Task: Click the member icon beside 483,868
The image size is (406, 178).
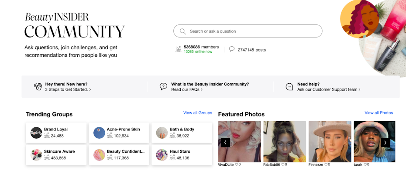Action: coord(47,158)
